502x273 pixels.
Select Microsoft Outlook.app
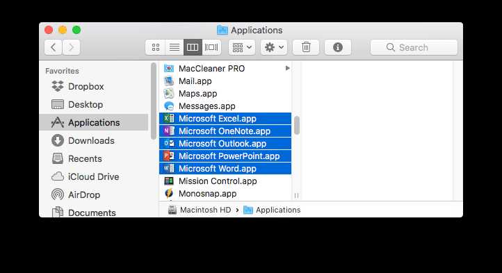click(225, 143)
